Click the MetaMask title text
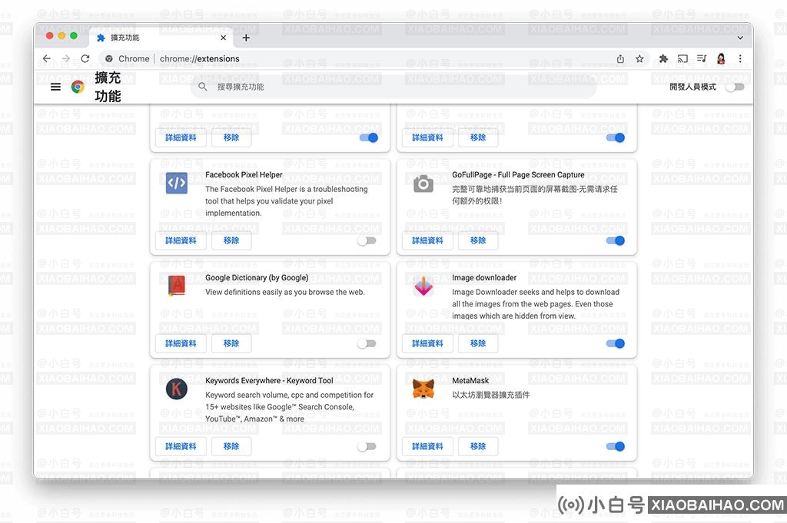The width and height of the screenshot is (787, 523). click(470, 381)
